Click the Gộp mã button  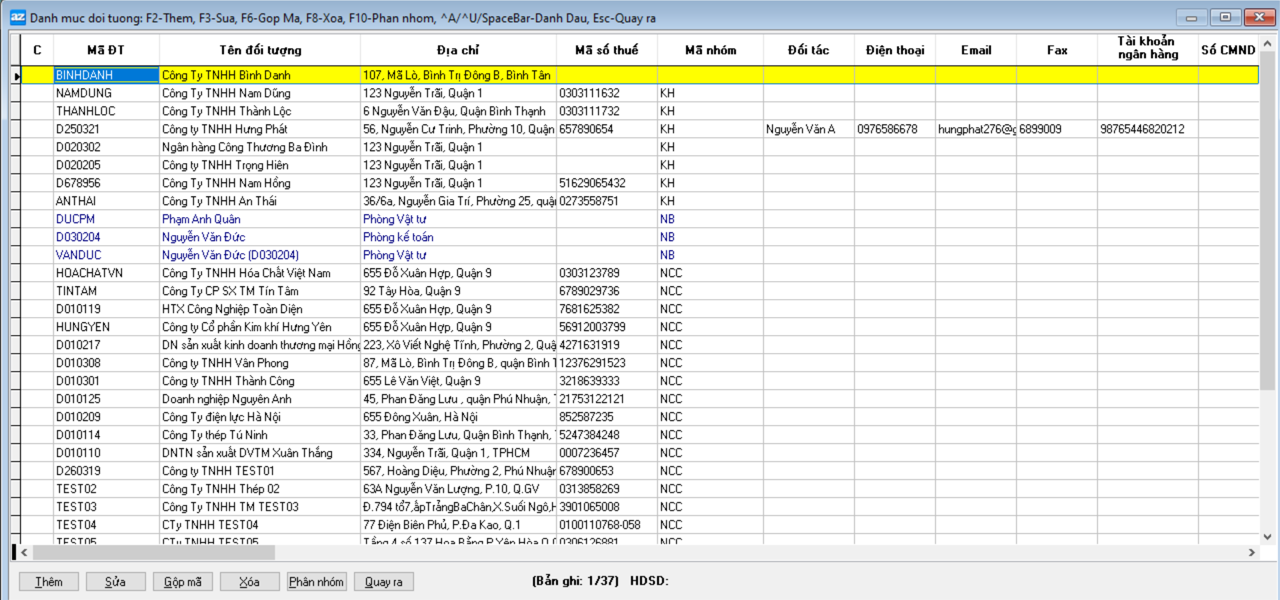pos(183,581)
